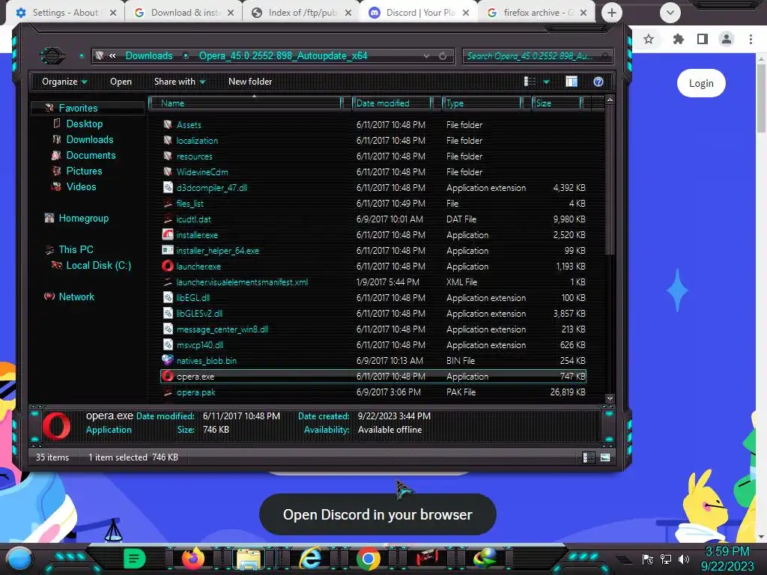Open Internet Explorer from taskbar
Viewport: 767px width, 575px height.
pos(309,558)
